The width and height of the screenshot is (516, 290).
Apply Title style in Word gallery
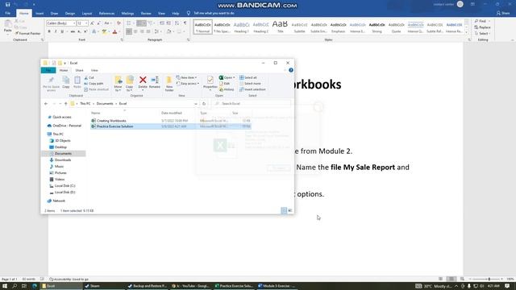[x=280, y=27]
